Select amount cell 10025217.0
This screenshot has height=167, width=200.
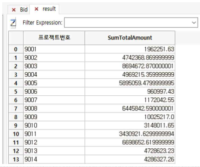click(130, 117)
